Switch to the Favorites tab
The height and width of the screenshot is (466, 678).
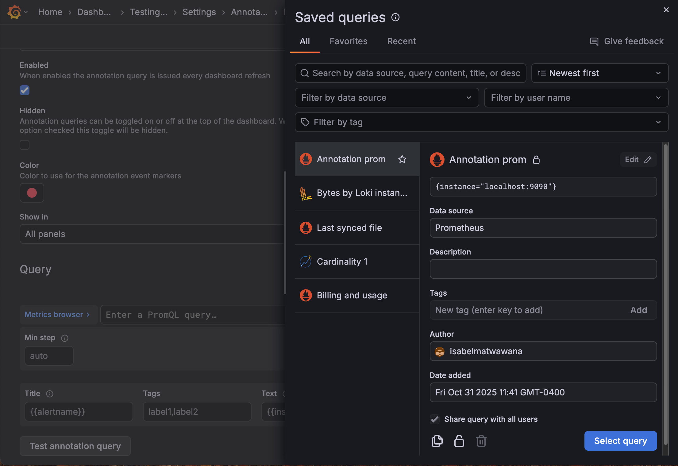[349, 41]
